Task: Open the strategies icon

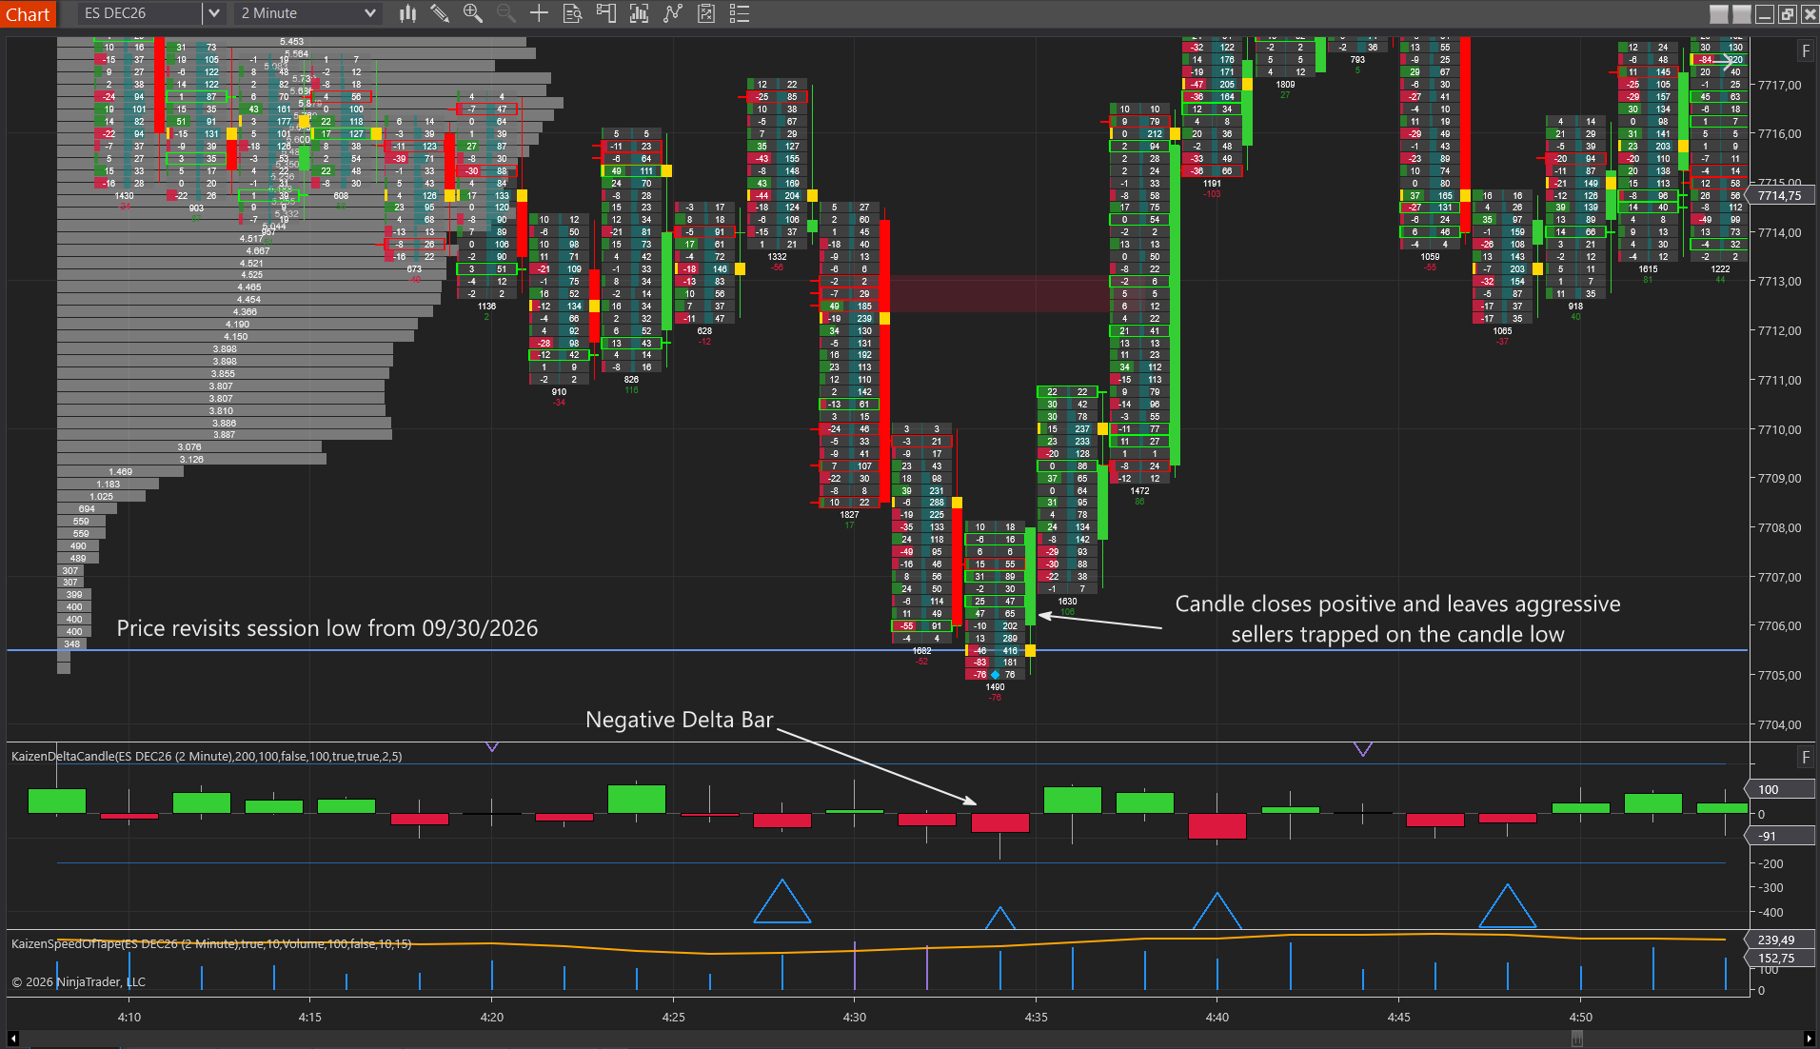Action: (x=705, y=13)
